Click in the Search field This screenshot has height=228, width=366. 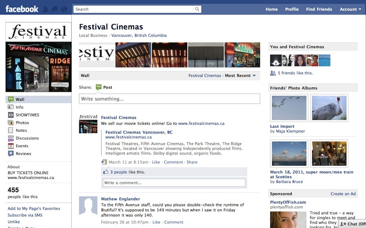click(x=134, y=9)
